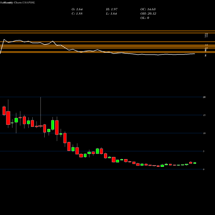
Task: Click the 0 price axis label
Action: coord(203,169)
